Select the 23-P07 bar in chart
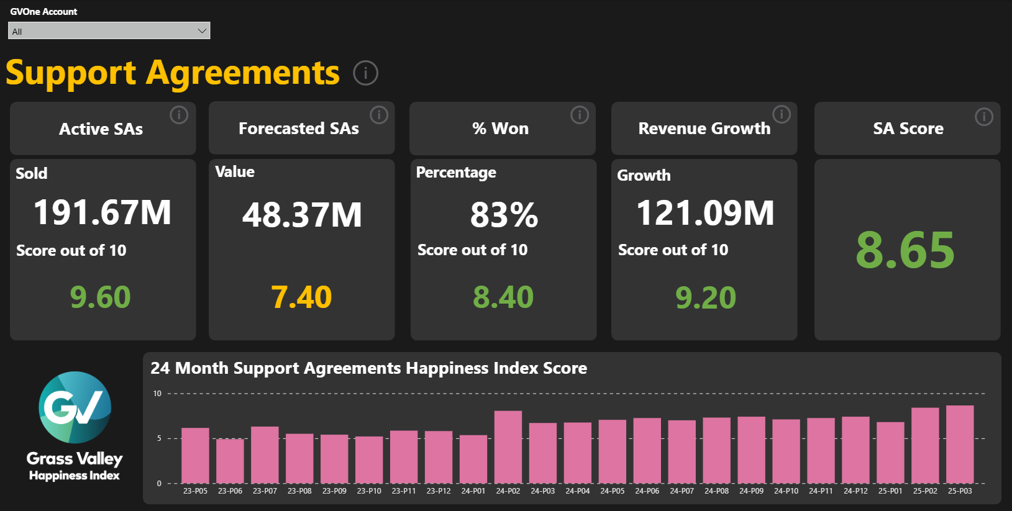The height and width of the screenshot is (511, 1012). point(265,455)
